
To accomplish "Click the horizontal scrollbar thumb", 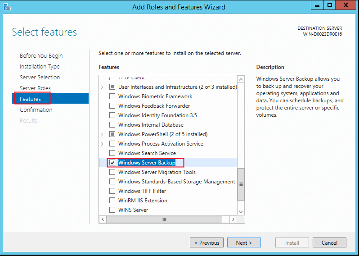I will [x=165, y=219].
